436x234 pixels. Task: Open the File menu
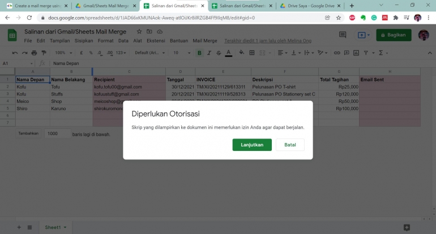click(x=28, y=41)
